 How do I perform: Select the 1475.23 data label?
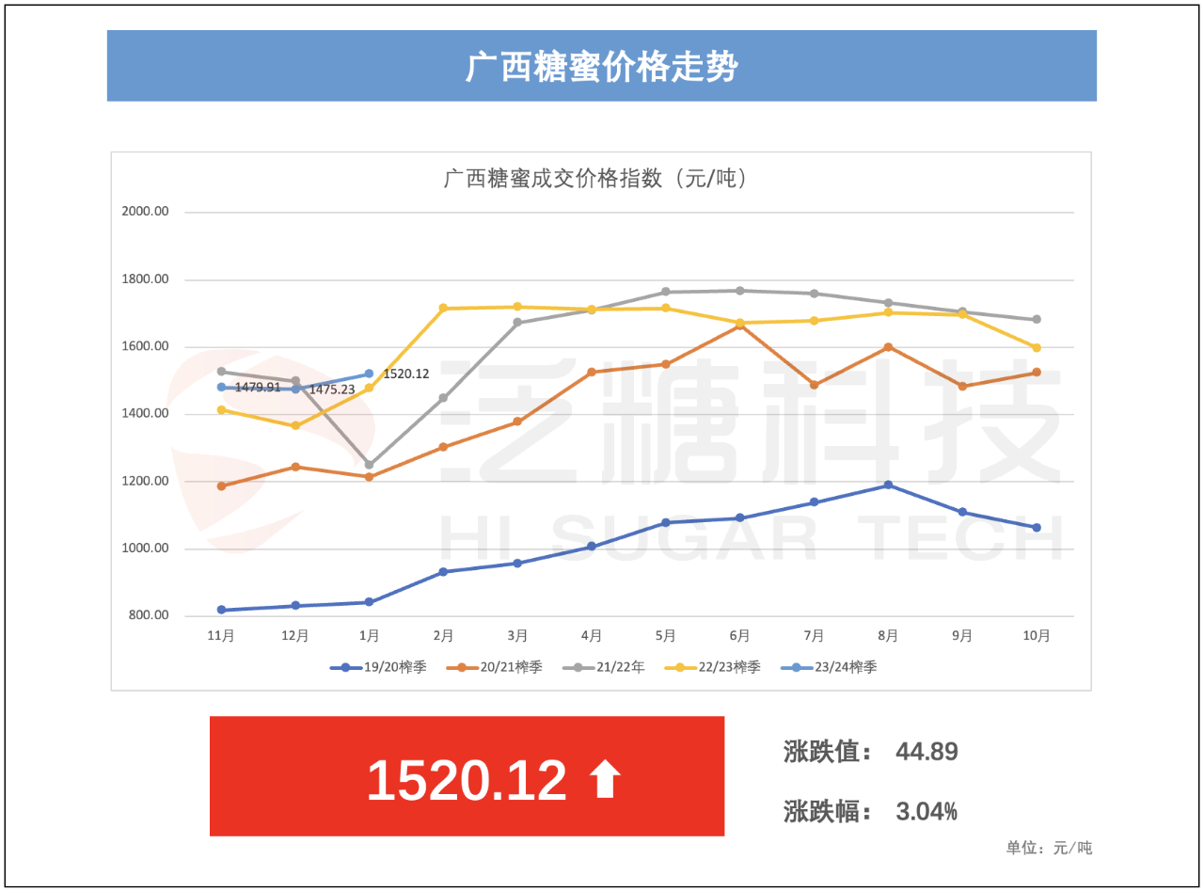[x=331, y=389]
